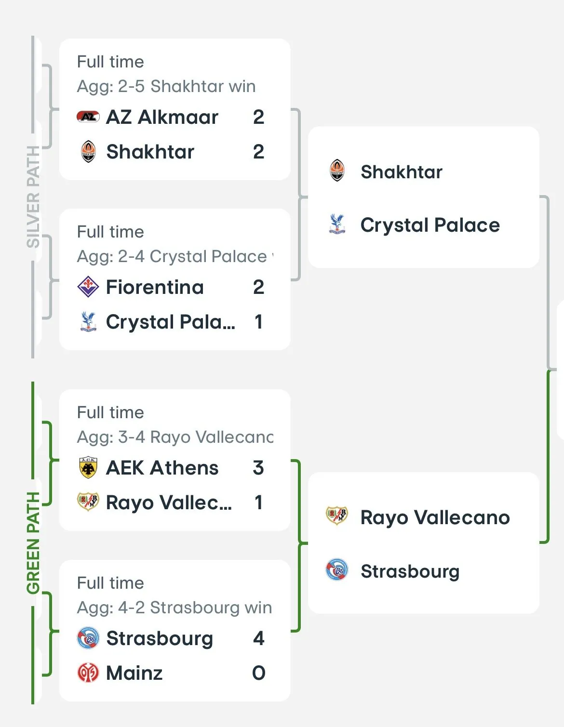564x727 pixels.
Task: Click Shakhtar crest beside the score 2
Action: pos(88,151)
